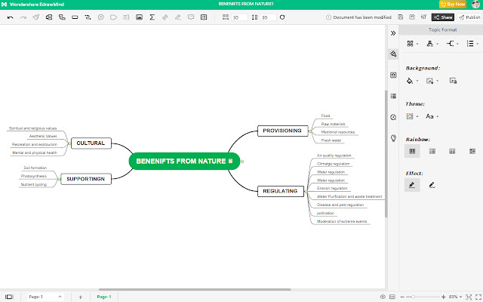Open the Page-1 page selector
Image resolution: width=483 pixels, height=302 pixels.
(44, 297)
